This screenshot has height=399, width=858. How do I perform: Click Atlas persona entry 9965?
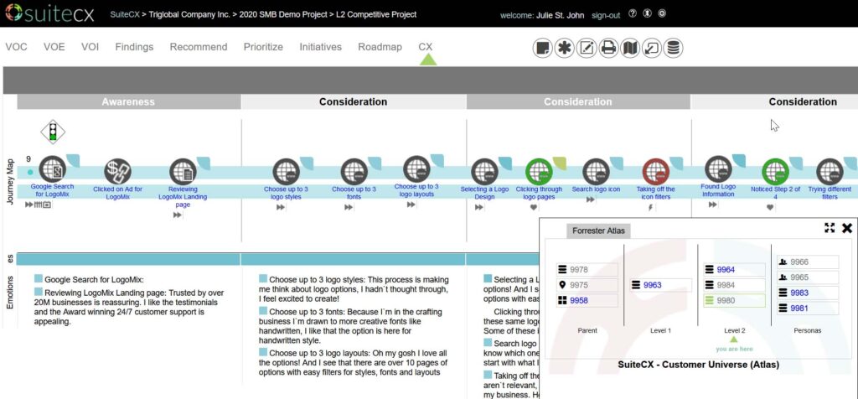click(808, 277)
